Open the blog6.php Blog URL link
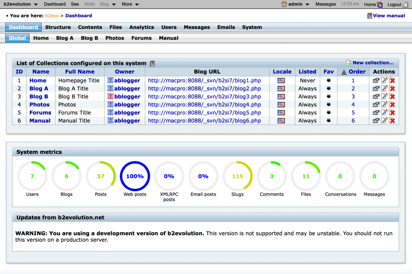Viewport: 412px width, 274px height. (204, 121)
